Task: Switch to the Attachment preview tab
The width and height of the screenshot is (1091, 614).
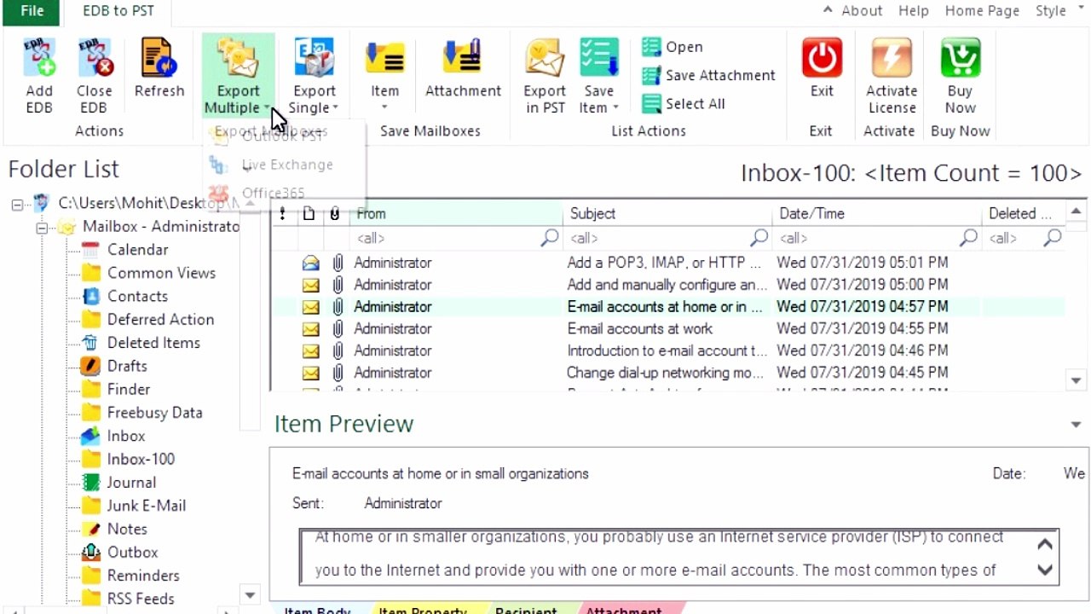Action: (x=624, y=611)
